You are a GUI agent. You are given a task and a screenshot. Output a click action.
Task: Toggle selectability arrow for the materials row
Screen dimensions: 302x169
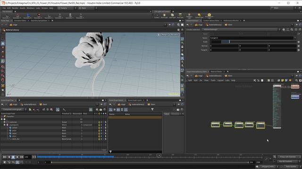[x=106, y=122]
